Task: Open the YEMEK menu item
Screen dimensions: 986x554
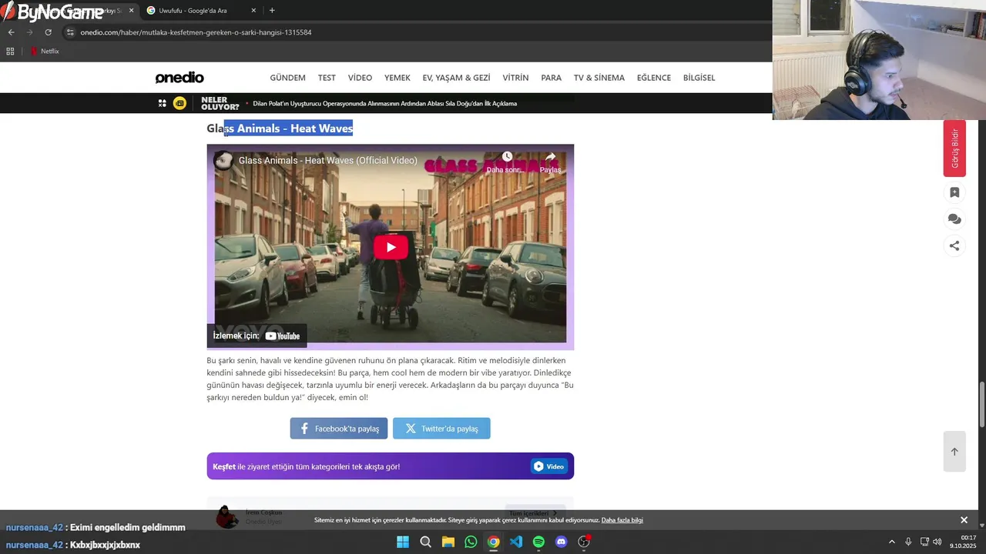Action: click(397, 78)
